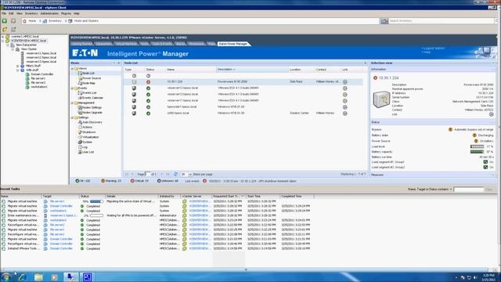Collapse the Settings folder in Views panel

72,117
